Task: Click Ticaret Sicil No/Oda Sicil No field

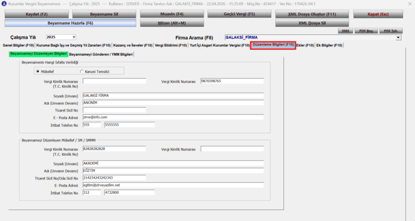Action: 114,178
